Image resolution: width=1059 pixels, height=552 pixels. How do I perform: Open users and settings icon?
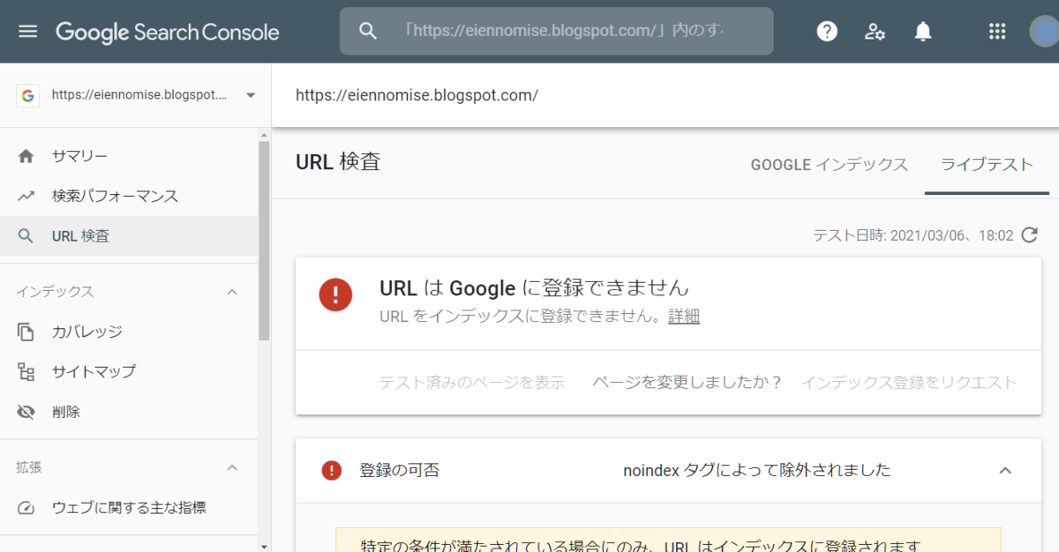coord(875,32)
